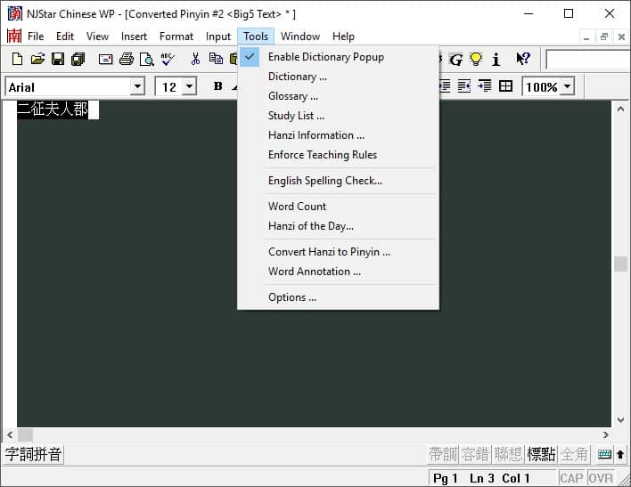Viewport: 631px width, 487px height.
Task: Open the Help menu
Action: click(343, 37)
